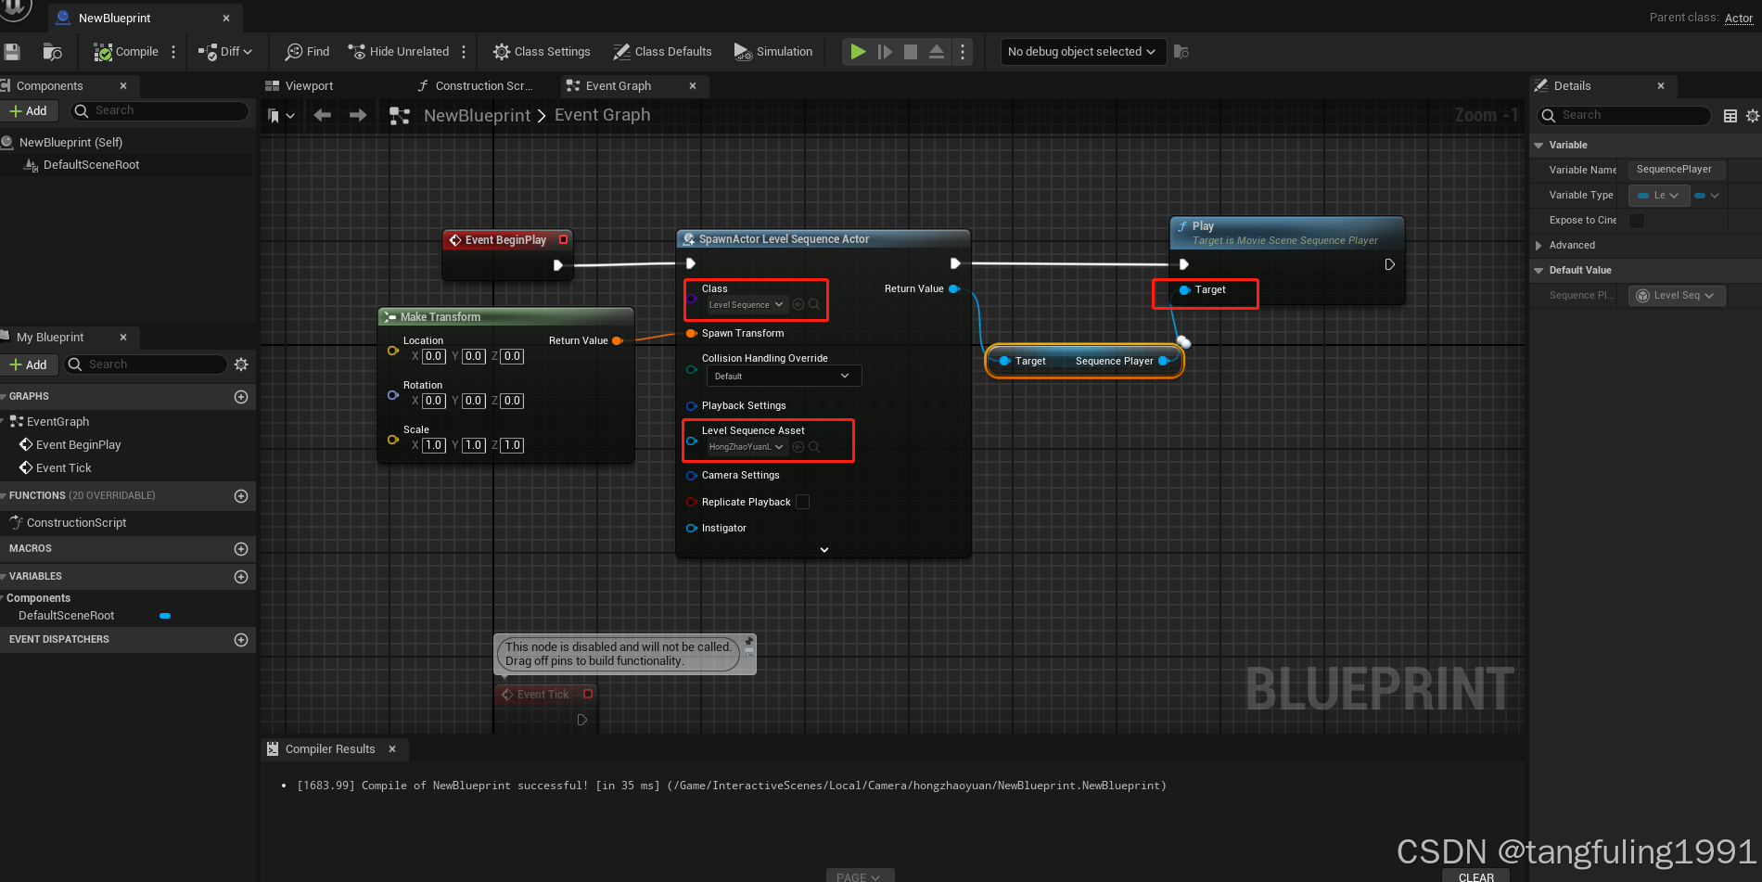Viewport: 1762px width, 882px height.
Task: Navigate back in graph history
Action: [323, 116]
